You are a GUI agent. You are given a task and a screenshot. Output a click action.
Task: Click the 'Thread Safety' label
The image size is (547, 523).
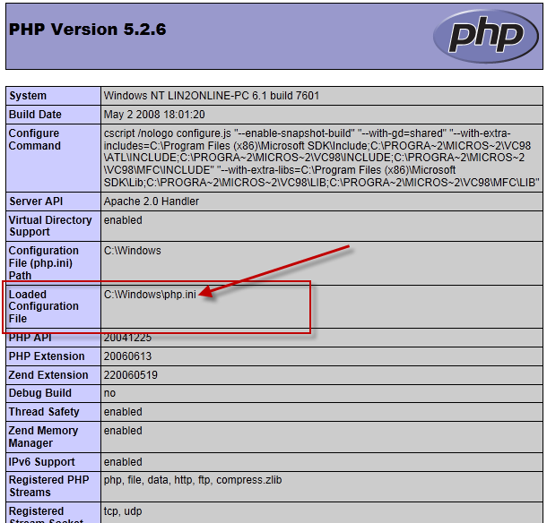[44, 412]
